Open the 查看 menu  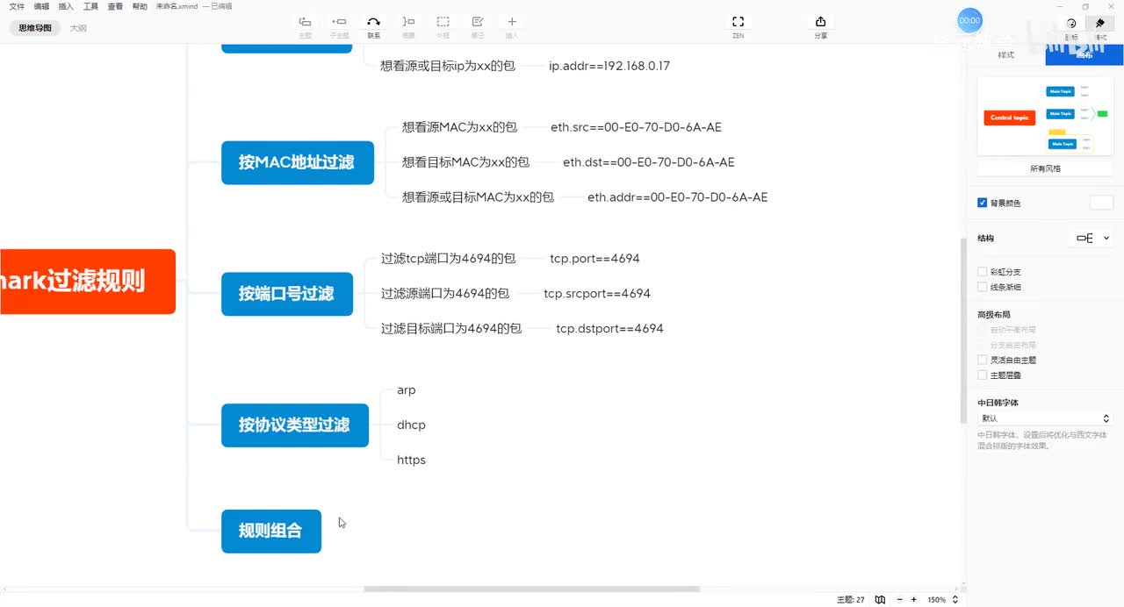115,6
